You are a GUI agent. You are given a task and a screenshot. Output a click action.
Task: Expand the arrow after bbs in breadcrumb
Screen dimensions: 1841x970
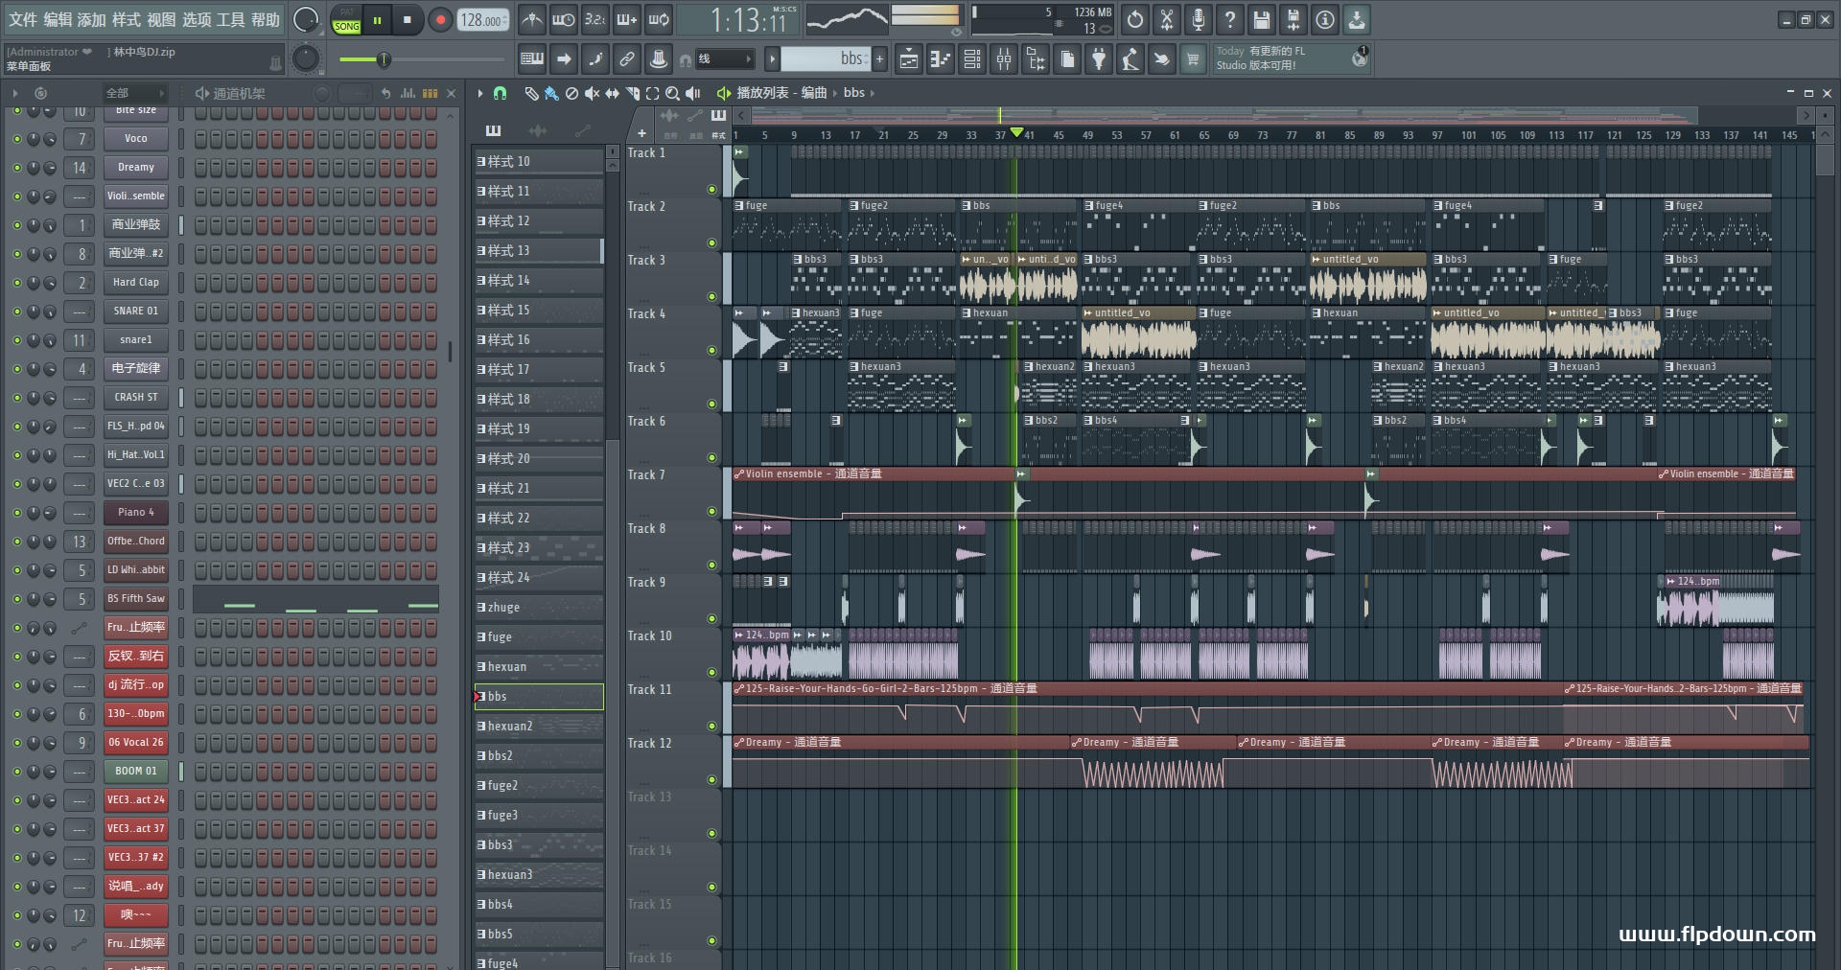(x=872, y=93)
